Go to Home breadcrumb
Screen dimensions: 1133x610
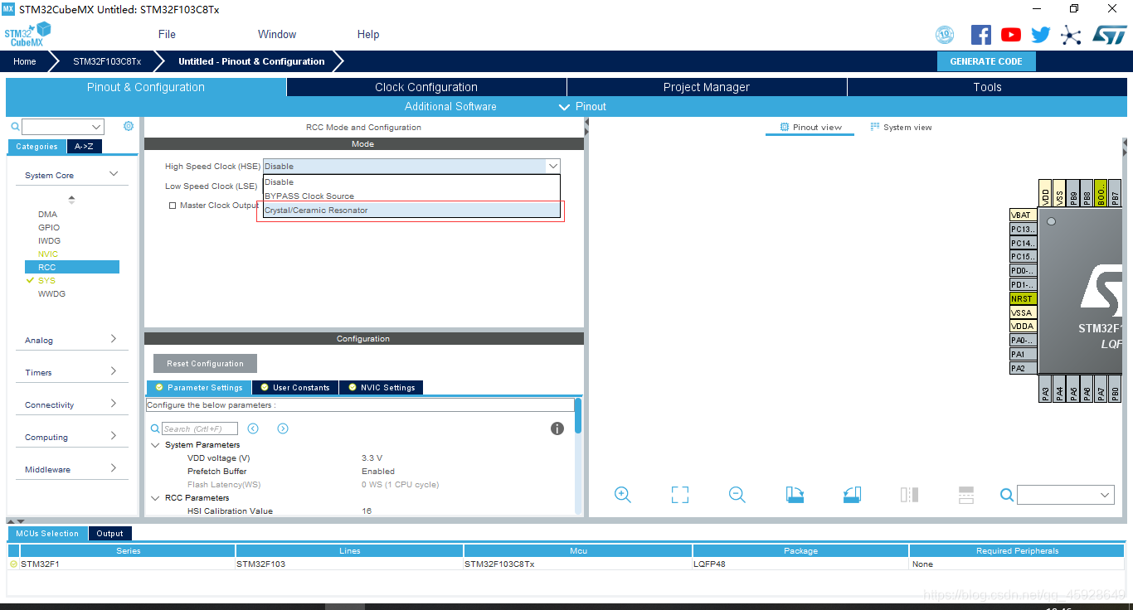tap(25, 61)
